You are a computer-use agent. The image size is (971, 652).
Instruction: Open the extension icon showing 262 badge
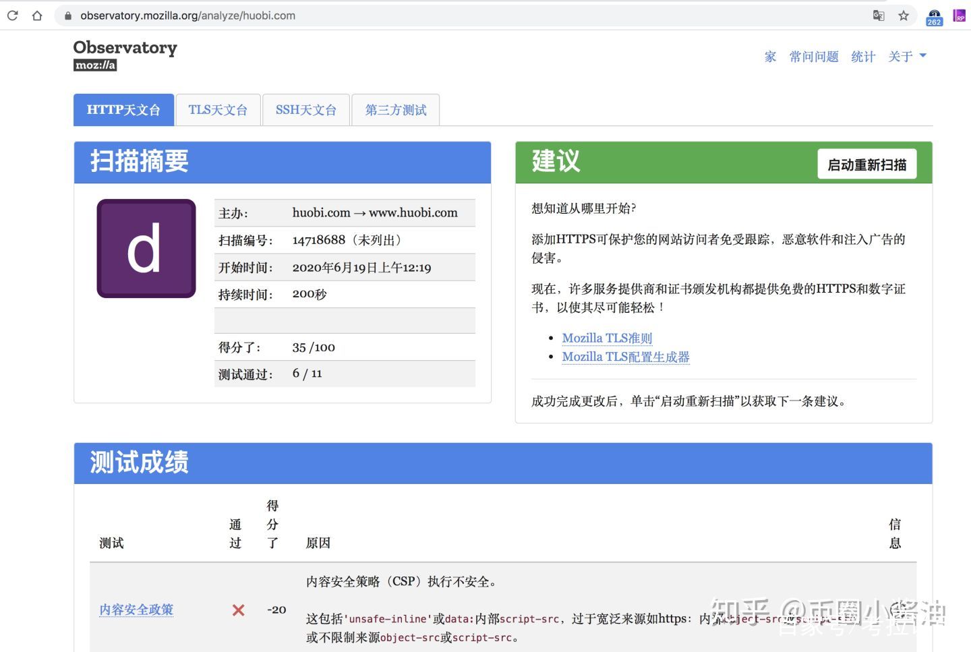click(934, 17)
